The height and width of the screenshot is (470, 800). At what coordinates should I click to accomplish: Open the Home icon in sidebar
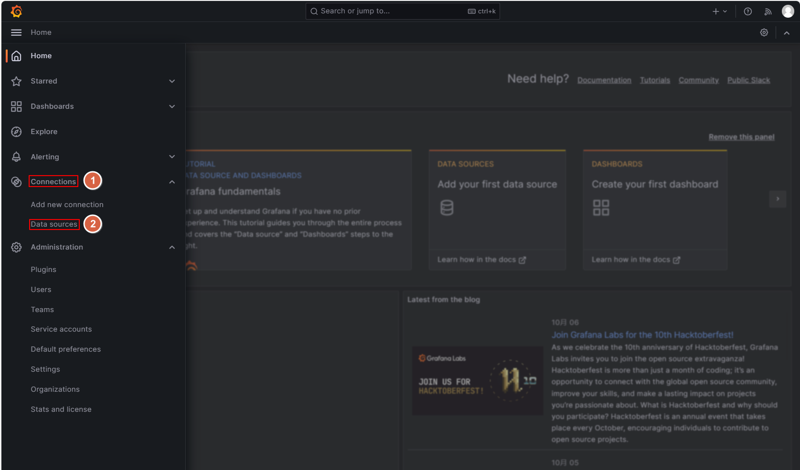pyautogui.click(x=16, y=56)
